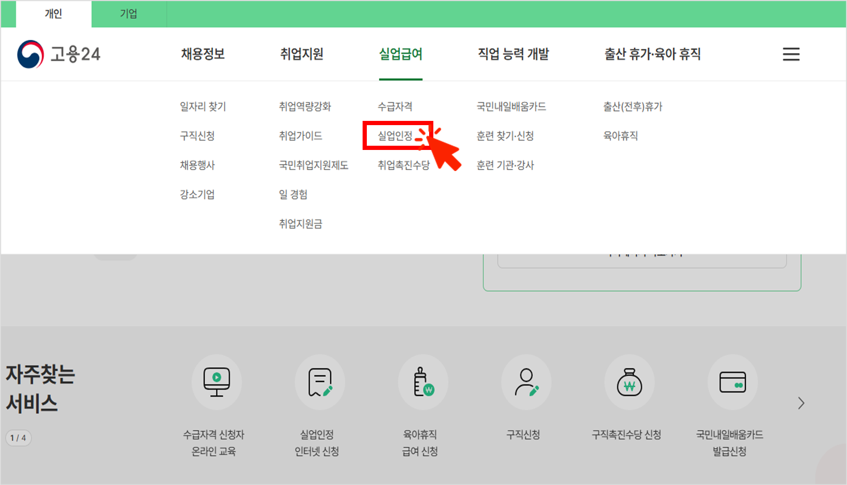Screen dimensions: 847x485
Task: Select the 개인 tab
Action: coord(53,14)
